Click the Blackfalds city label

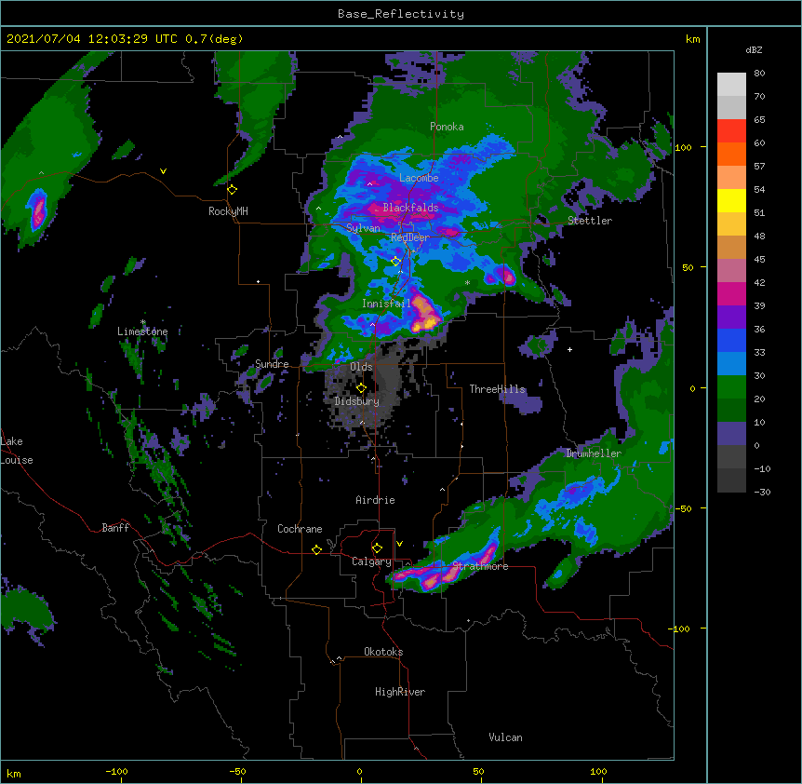coord(410,208)
